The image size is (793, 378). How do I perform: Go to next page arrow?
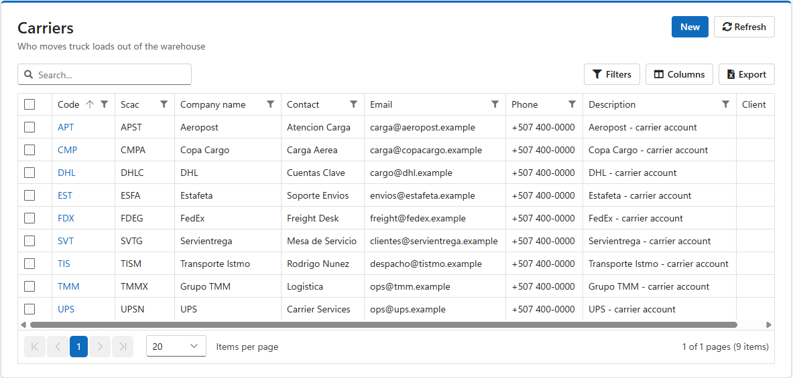(100, 347)
